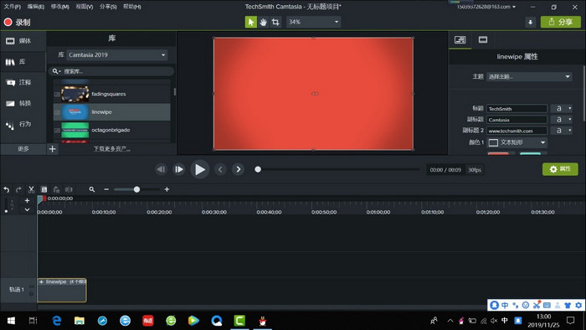Click the timeline zoom magnifier icon
Image resolution: width=586 pixels, height=330 pixels.
pos(92,189)
